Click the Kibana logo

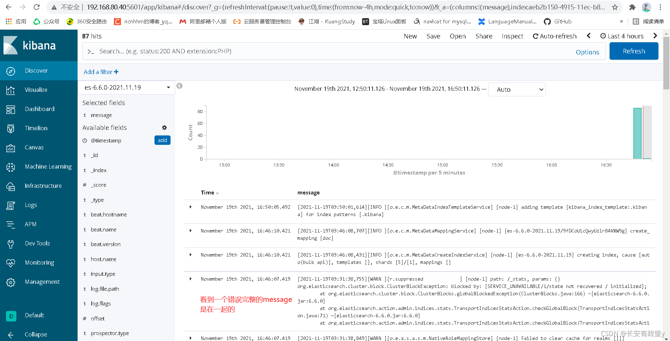30,45
